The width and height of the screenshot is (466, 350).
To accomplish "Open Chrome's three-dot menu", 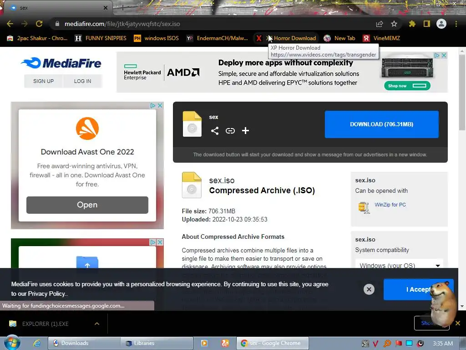I will tap(456, 24).
